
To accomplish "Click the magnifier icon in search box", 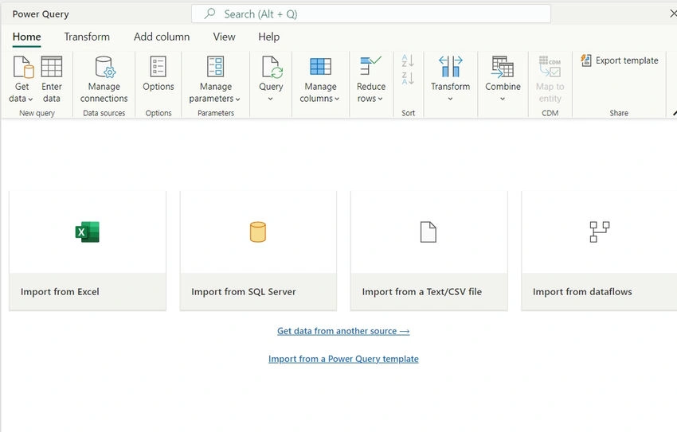I will (209, 14).
